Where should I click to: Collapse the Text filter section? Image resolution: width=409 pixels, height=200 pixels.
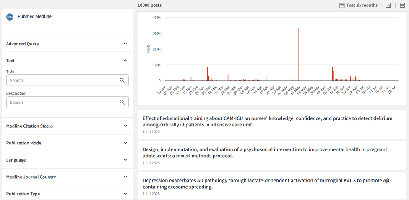(125, 61)
